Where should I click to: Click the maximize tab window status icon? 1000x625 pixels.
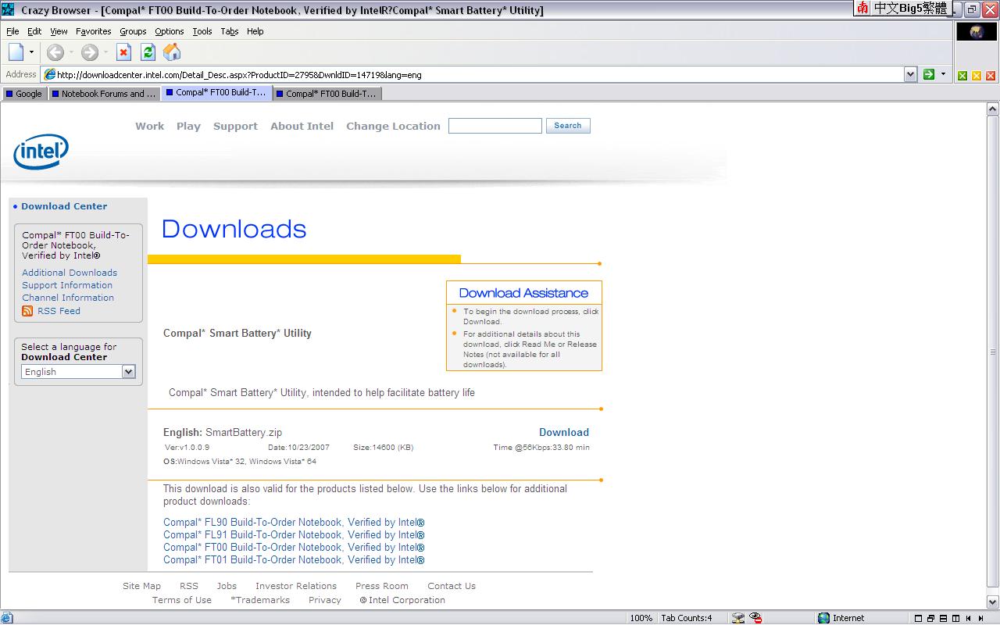[918, 618]
